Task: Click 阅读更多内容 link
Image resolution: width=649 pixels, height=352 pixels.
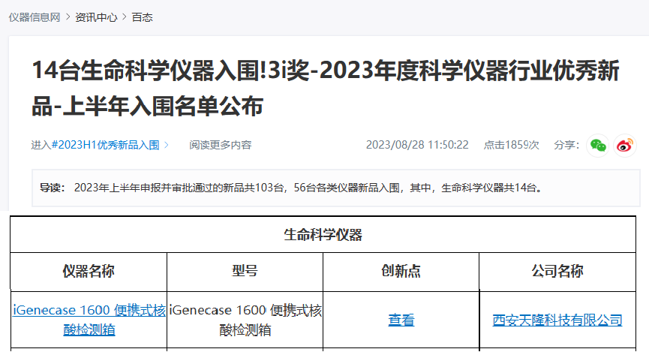Action: (220, 145)
